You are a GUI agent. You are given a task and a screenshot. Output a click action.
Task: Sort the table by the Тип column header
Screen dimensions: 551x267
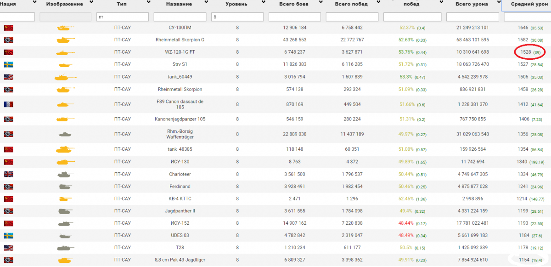click(x=122, y=4)
